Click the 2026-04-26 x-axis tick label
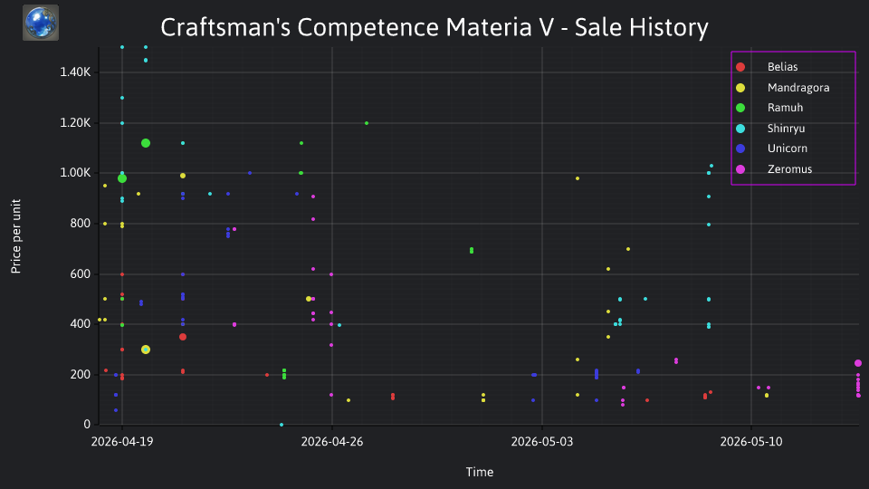The height and width of the screenshot is (489, 869). pos(332,442)
